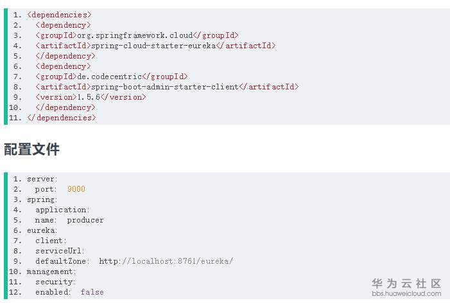This screenshot has width=450, height=303.
Task: Click the 配置文件 heading
Action: (x=31, y=149)
